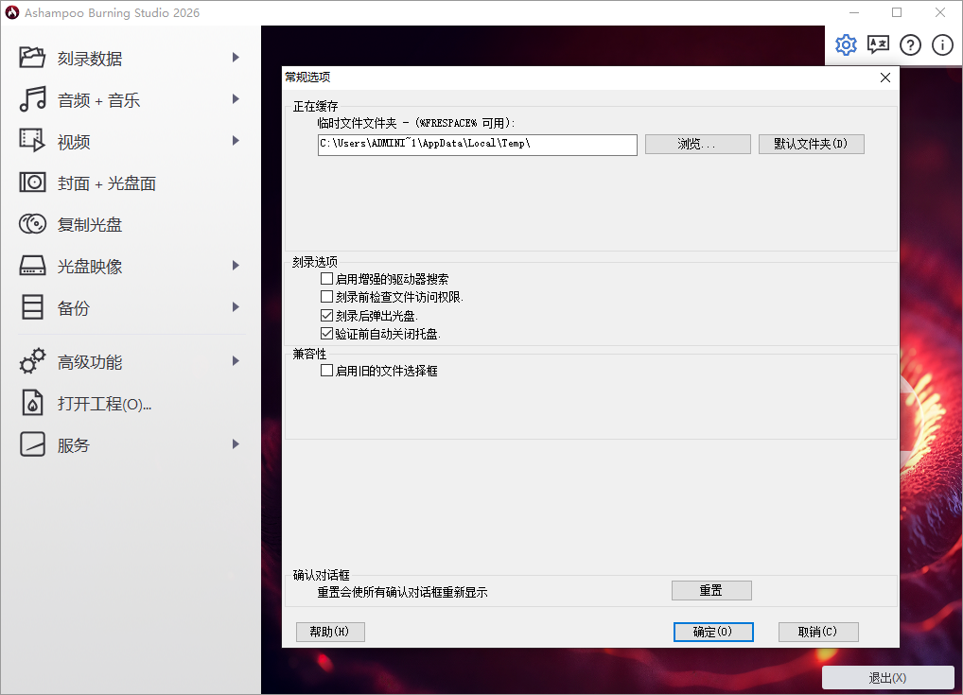Enable the 启用旧的文件选择框 compatibility checkbox
Image resolution: width=963 pixels, height=695 pixels.
[x=326, y=370]
